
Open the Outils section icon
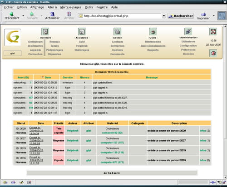pyautogui.click(x=153, y=31)
